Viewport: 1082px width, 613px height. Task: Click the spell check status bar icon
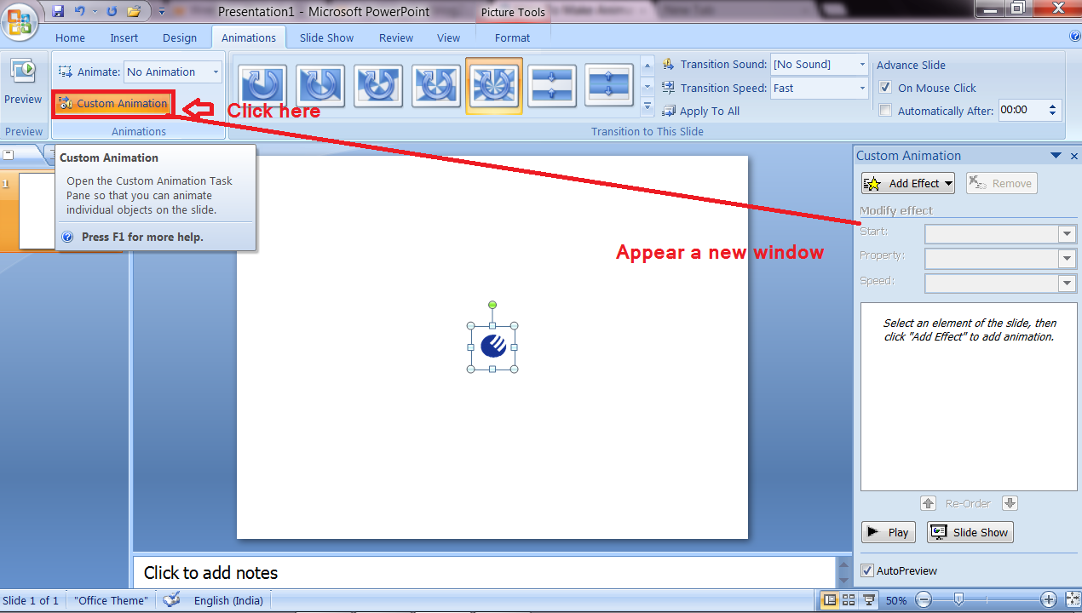pos(171,600)
